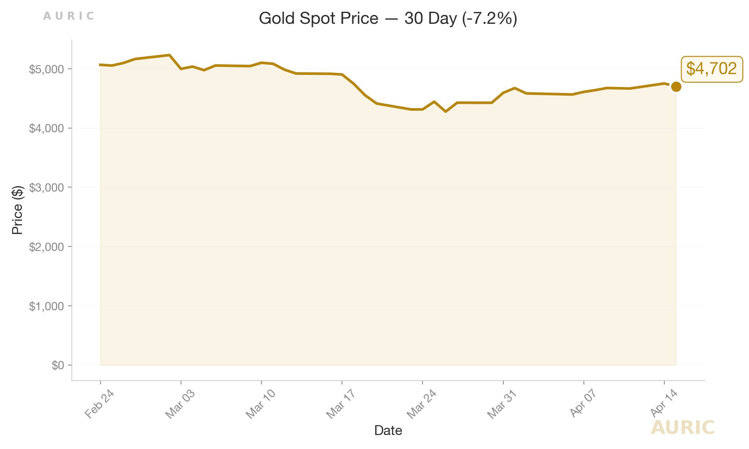Click the "Date" horizontal axis title
Viewport: 749px width, 449px height.
pos(388,430)
